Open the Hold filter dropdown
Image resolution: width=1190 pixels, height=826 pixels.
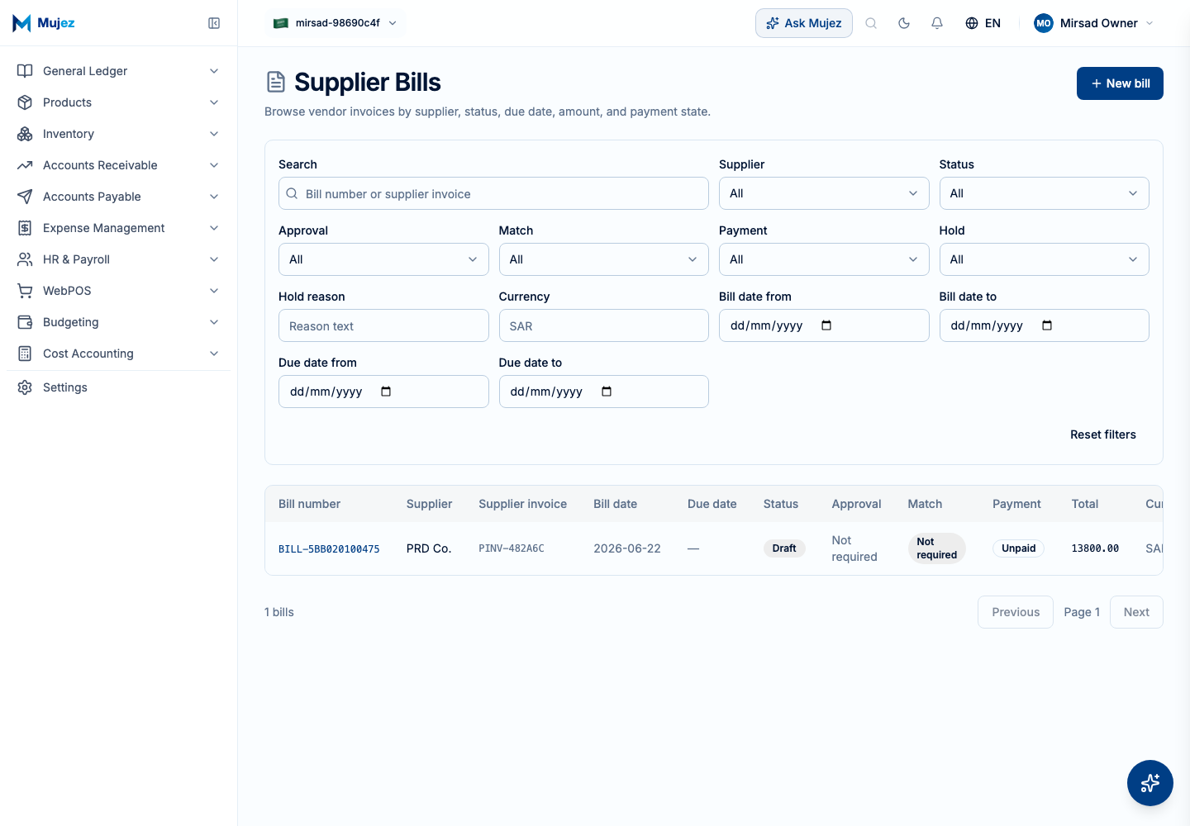tap(1044, 259)
